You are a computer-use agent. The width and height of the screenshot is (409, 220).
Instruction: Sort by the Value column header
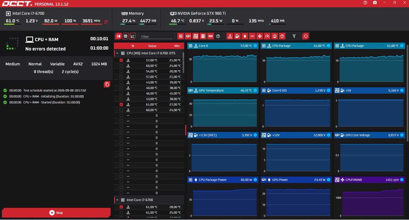[152, 46]
